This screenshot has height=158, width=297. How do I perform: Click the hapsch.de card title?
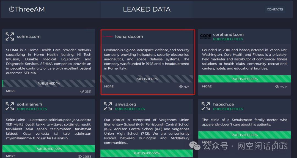[224, 104]
